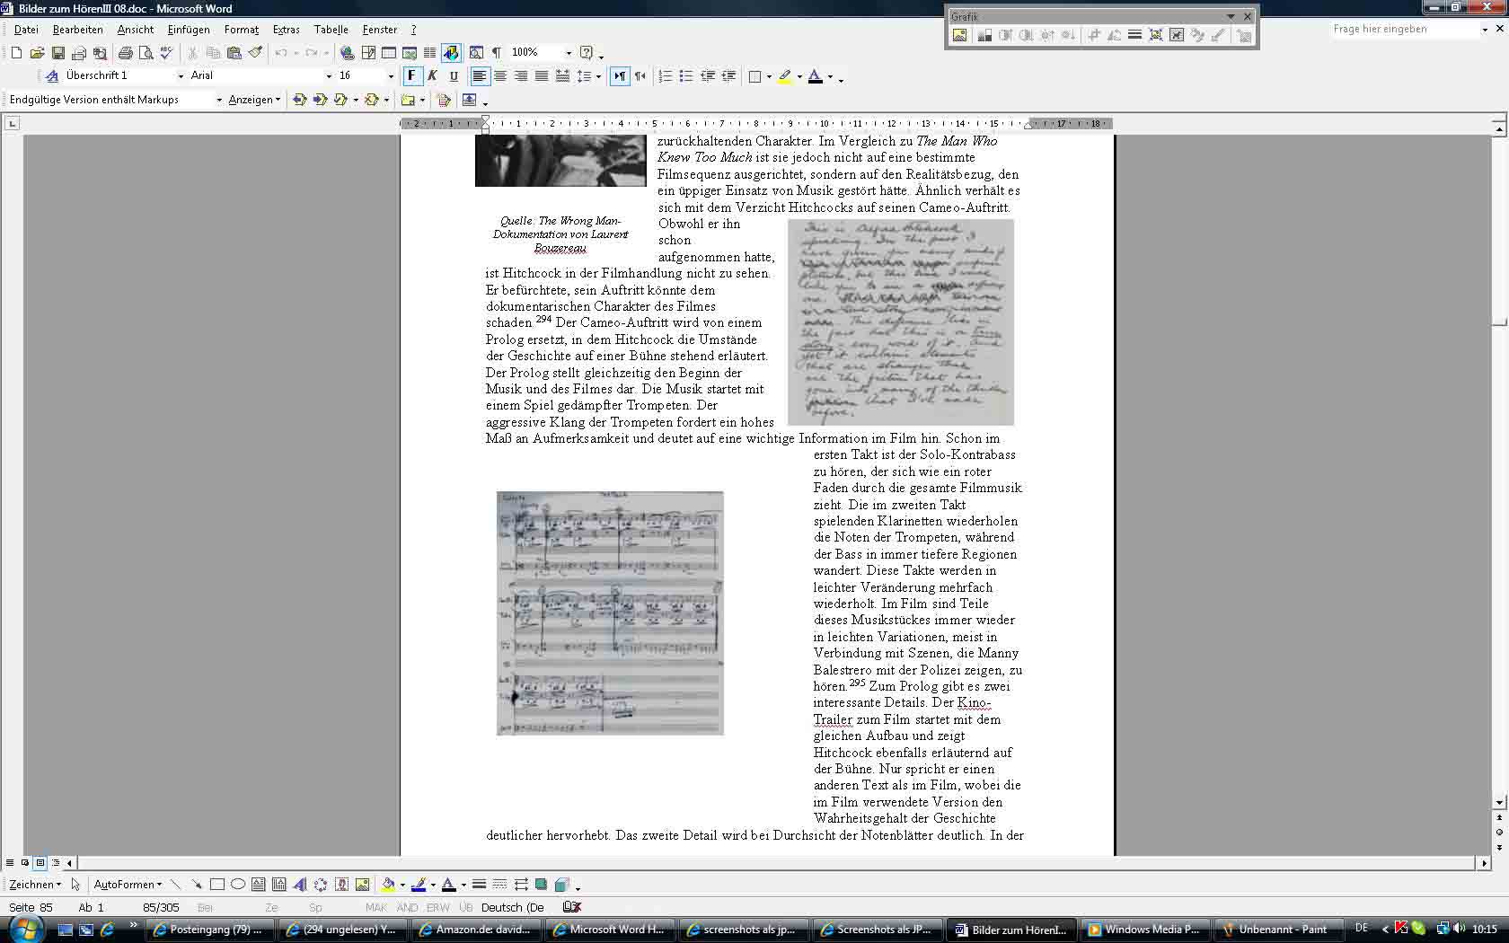Click the handwritten note image in the document
The height and width of the screenshot is (943, 1509).
click(901, 322)
